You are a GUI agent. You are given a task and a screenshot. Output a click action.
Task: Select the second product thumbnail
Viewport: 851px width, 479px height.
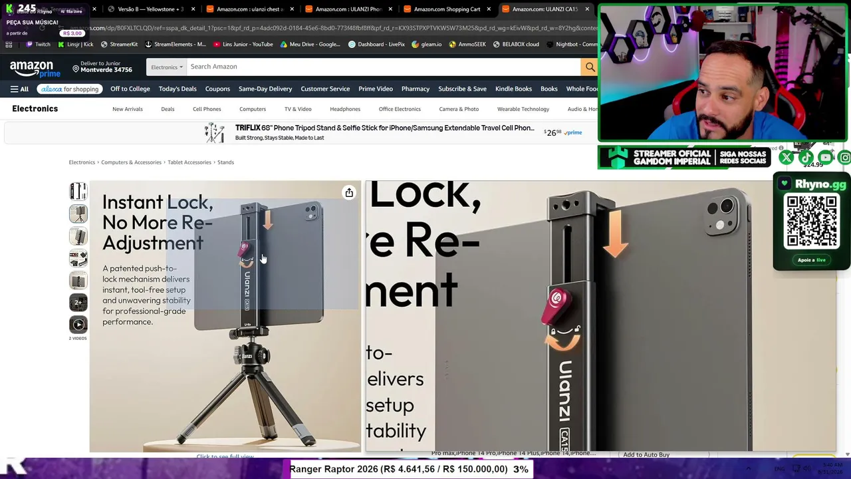tap(78, 214)
